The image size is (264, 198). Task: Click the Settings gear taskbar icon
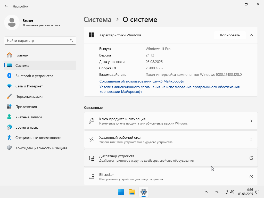tap(143, 192)
